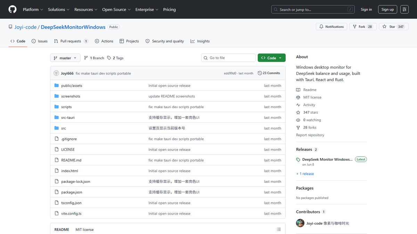Screen dimensions: 417x234
Task: Open the README.md file
Action: click(71, 160)
